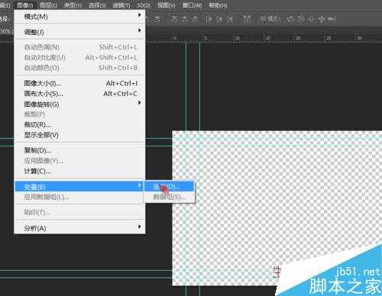Choose 画布大小(S)... from the menu
382x296 pixels.
click(79, 94)
